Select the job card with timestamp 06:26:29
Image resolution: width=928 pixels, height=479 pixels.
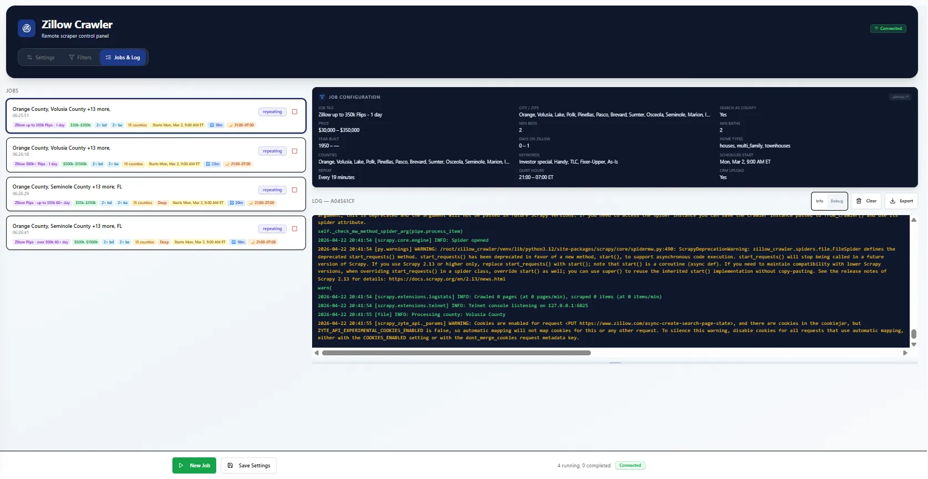click(x=156, y=194)
